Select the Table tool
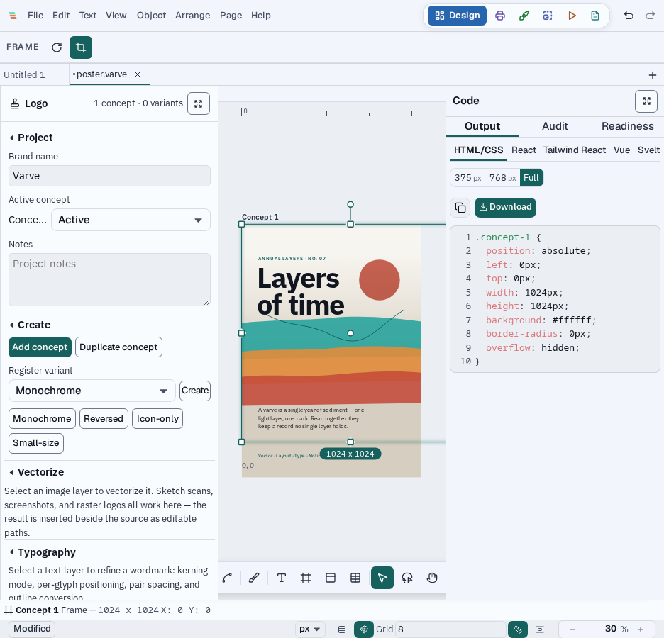Image resolution: width=664 pixels, height=638 pixels. [x=355, y=578]
